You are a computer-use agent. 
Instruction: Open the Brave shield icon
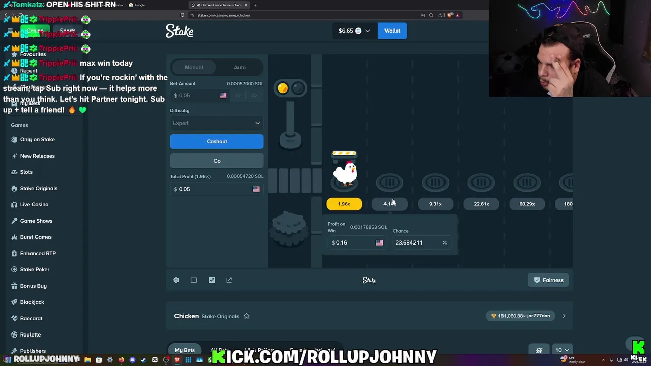click(450, 15)
